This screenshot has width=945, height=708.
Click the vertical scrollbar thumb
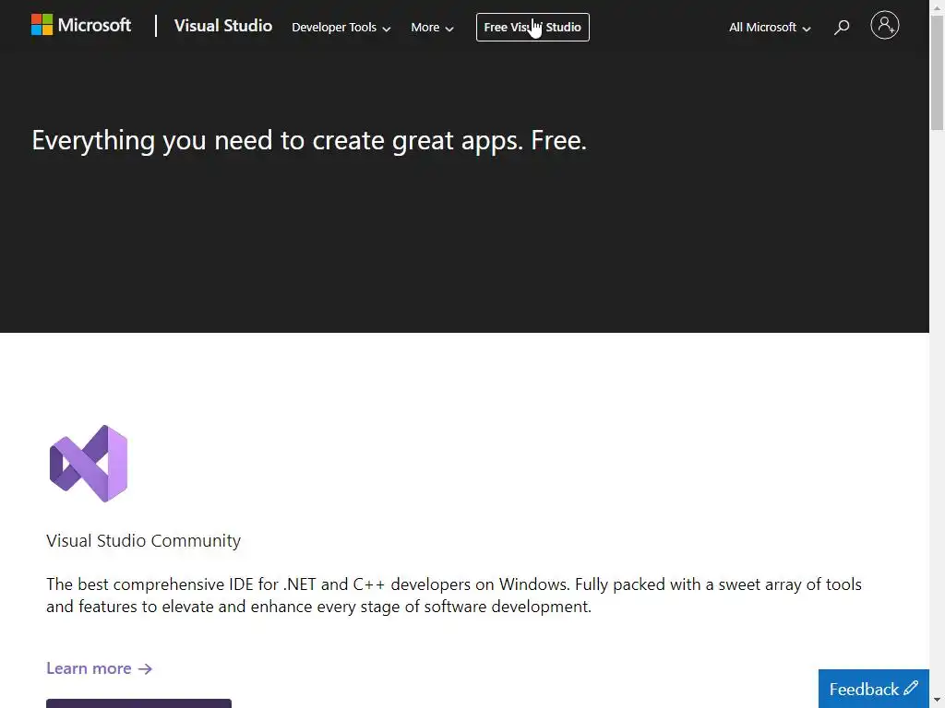pyautogui.click(x=937, y=71)
